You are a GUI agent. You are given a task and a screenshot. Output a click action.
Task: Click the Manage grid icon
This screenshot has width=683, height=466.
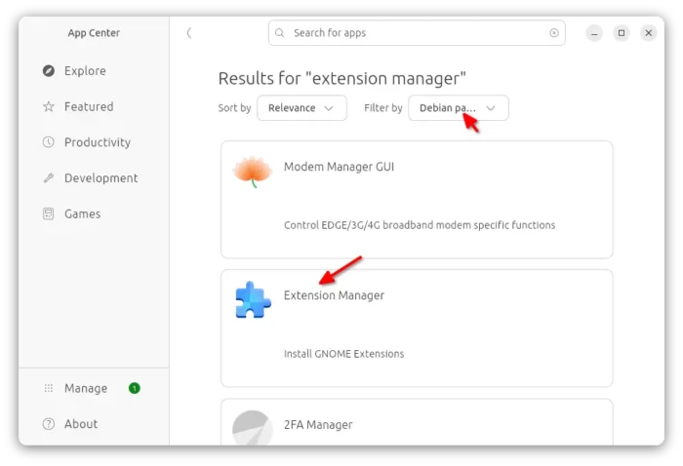tap(49, 388)
